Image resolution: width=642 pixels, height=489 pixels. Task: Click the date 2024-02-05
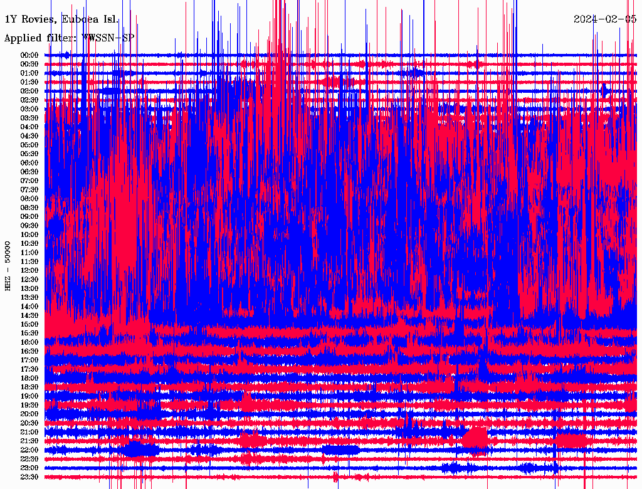click(x=605, y=19)
